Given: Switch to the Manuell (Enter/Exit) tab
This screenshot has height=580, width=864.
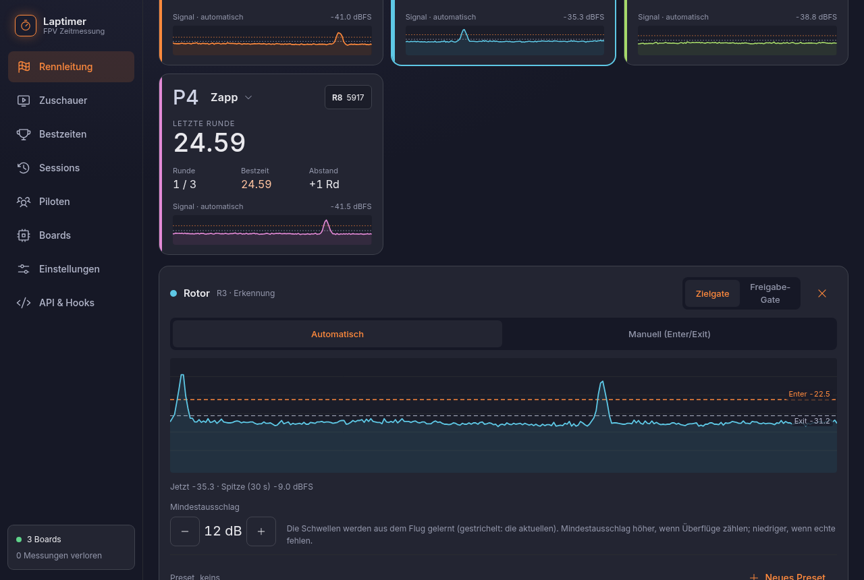Looking at the screenshot, I should point(670,334).
